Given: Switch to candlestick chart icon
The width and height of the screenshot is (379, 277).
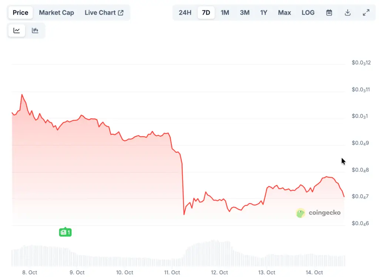Looking at the screenshot, I should tap(35, 31).
